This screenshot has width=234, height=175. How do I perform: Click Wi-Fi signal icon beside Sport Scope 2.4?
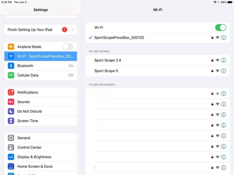[x=218, y=60]
